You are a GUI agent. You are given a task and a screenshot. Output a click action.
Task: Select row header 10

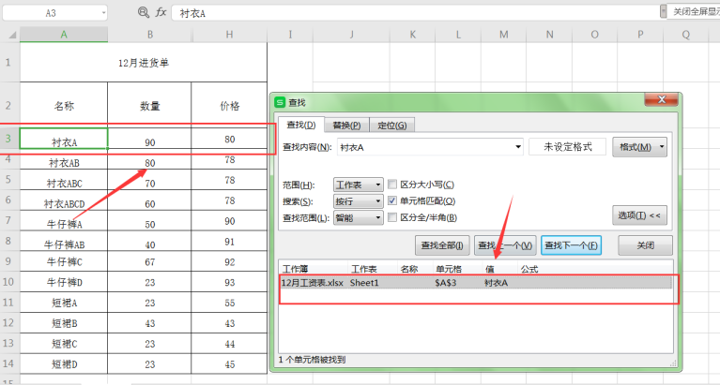coord(8,282)
